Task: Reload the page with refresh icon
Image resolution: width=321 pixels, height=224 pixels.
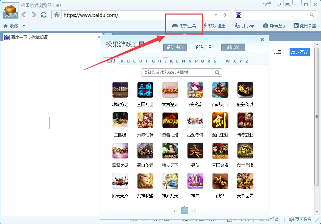Action: point(44,15)
